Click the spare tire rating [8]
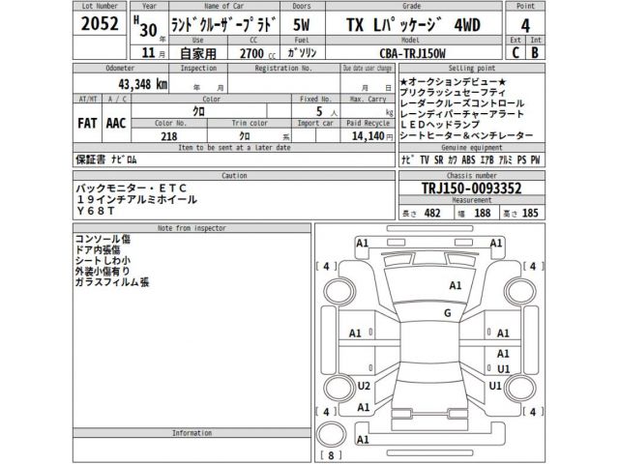The image size is (619, 464). pos(331,455)
